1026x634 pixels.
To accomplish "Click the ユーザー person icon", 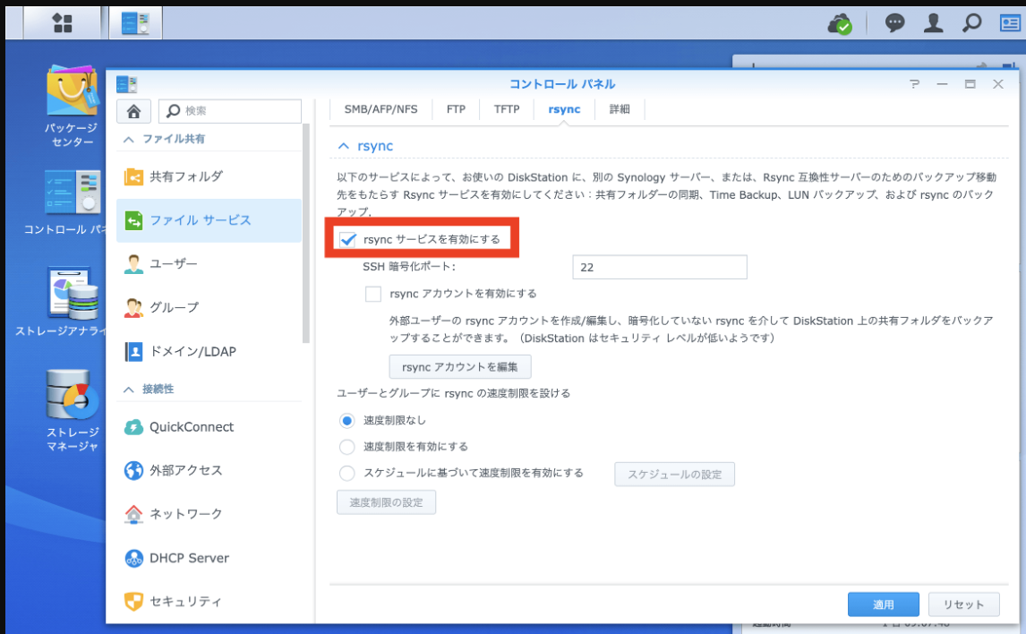I will (133, 263).
